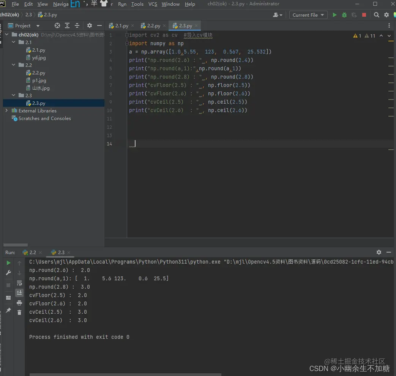Open Project panel options gear
The height and width of the screenshot is (376, 396).
(89, 25)
